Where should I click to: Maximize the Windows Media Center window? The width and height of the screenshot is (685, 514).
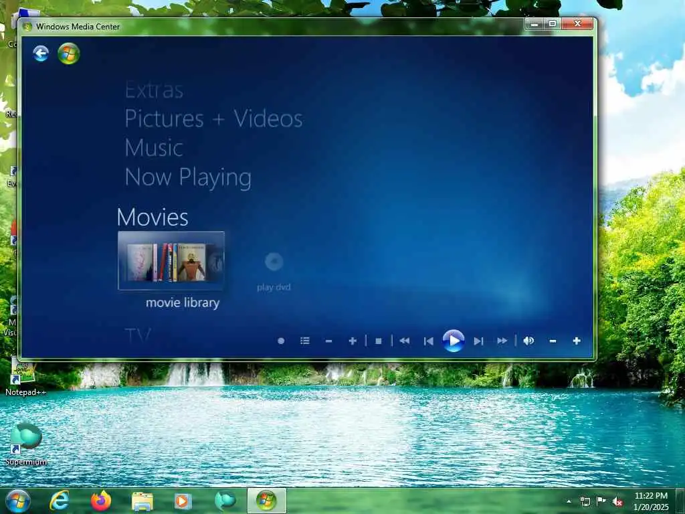click(x=552, y=24)
